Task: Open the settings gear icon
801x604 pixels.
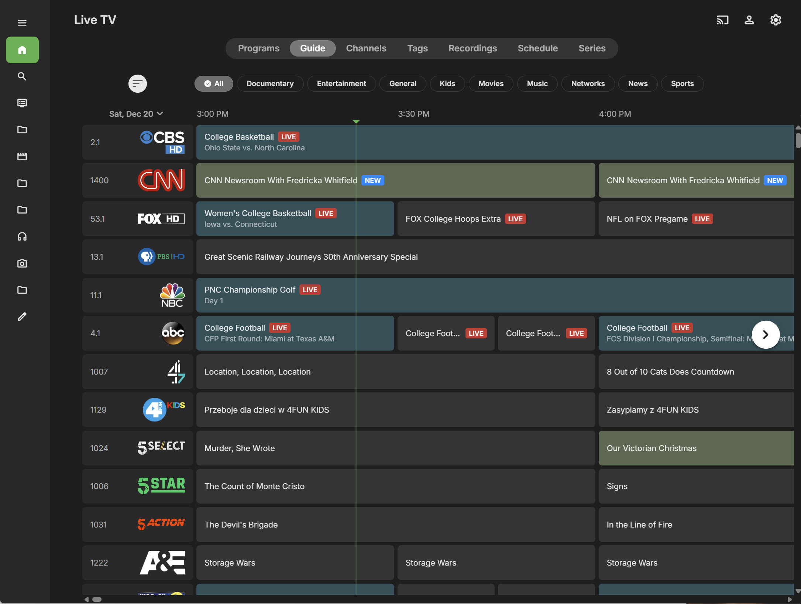Action: [x=776, y=20]
